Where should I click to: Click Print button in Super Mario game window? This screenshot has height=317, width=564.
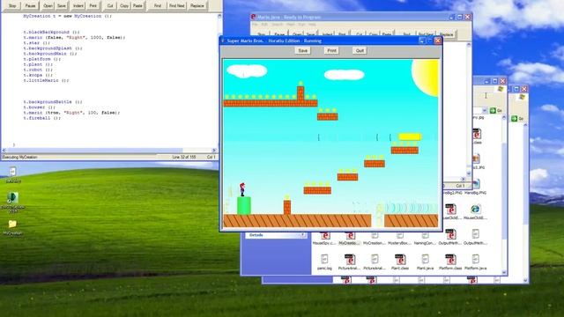click(x=331, y=51)
